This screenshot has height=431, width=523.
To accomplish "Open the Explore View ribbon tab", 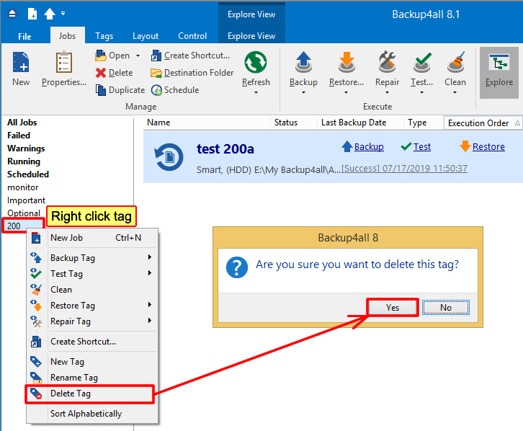I will point(251,36).
